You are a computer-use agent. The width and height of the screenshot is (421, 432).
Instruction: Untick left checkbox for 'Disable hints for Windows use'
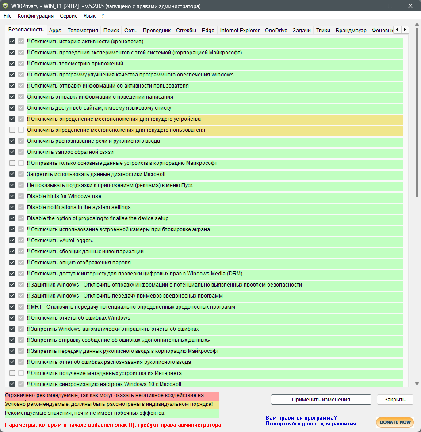[x=12, y=196]
